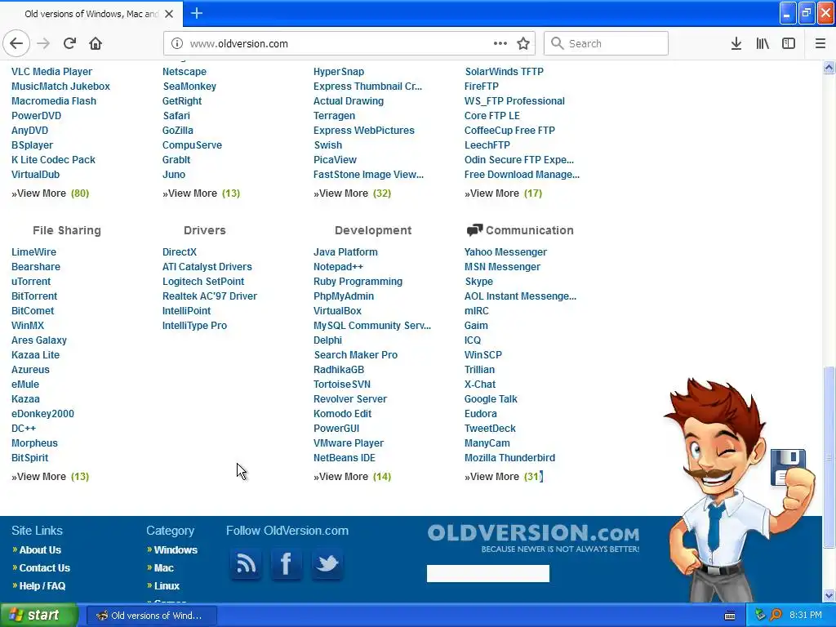Click the vertical scrollbar thumb

tap(829, 457)
